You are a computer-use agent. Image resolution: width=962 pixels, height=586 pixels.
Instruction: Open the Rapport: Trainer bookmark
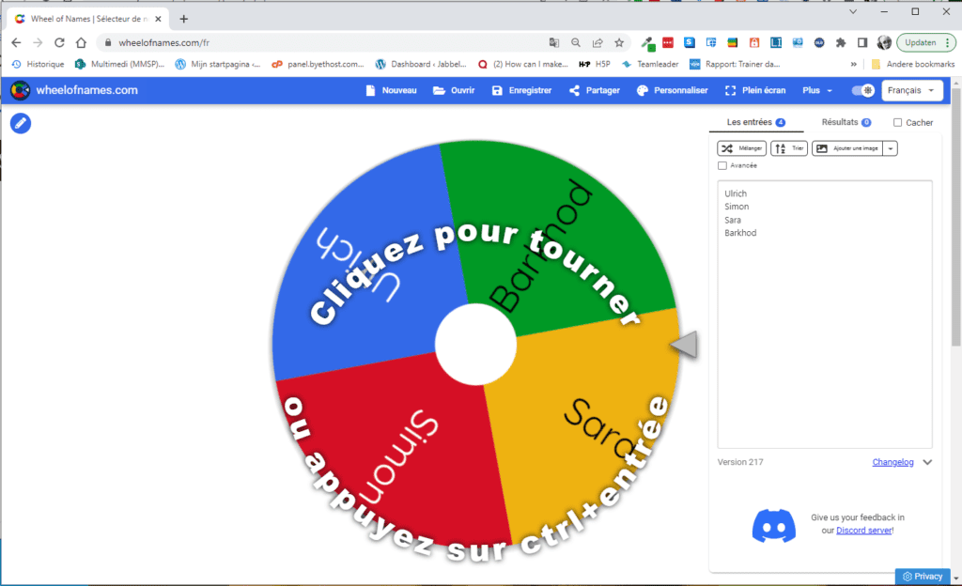pyautogui.click(x=735, y=64)
